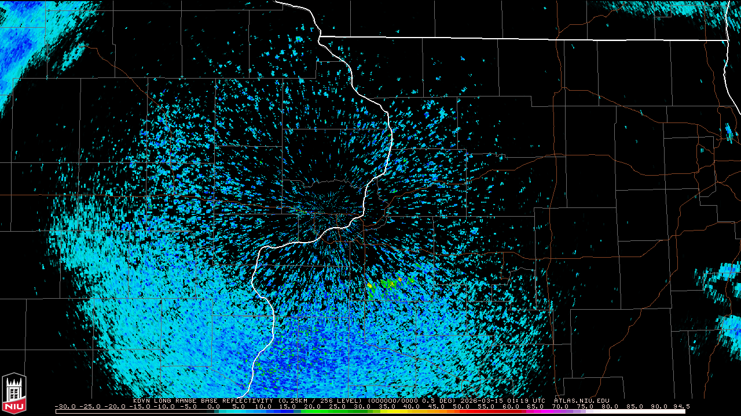Click the 65.0 value on the reflectivity scale
The height and width of the screenshot is (416, 741).
click(535, 407)
